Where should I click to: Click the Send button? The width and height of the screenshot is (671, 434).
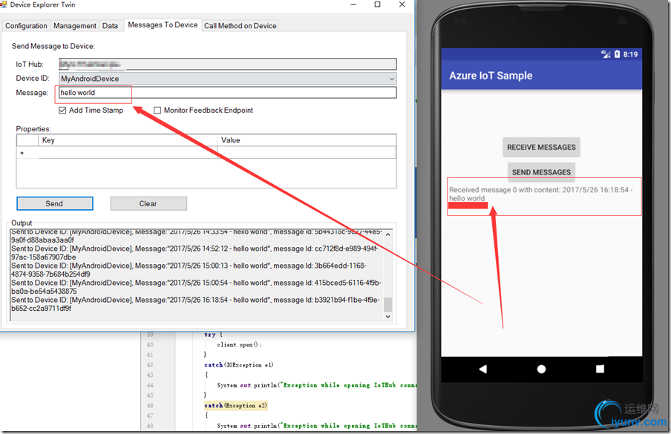click(55, 203)
